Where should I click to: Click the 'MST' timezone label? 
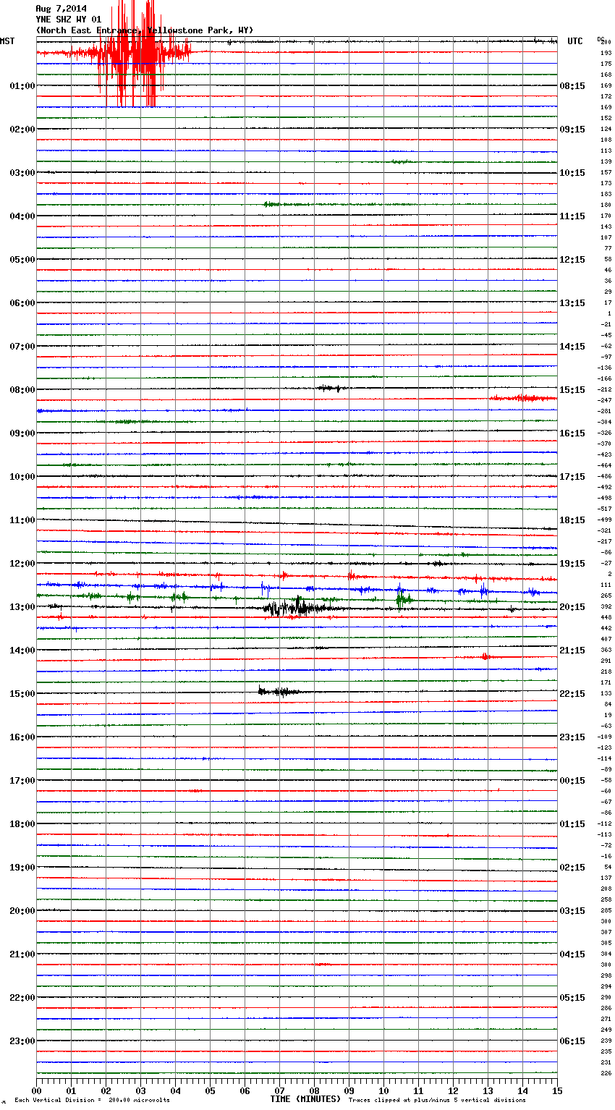[7, 41]
